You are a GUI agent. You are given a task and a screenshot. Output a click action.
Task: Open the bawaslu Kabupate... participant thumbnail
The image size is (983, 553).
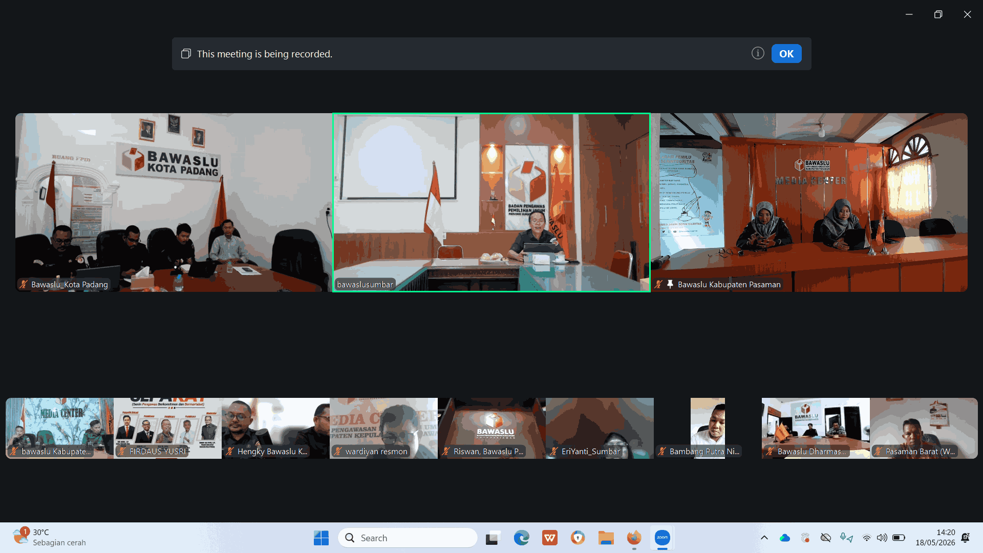(59, 428)
